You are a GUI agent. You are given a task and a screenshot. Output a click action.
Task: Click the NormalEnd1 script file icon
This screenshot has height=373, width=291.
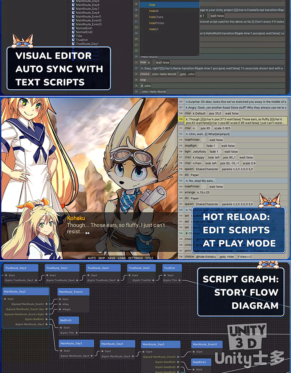[x=74, y=28]
